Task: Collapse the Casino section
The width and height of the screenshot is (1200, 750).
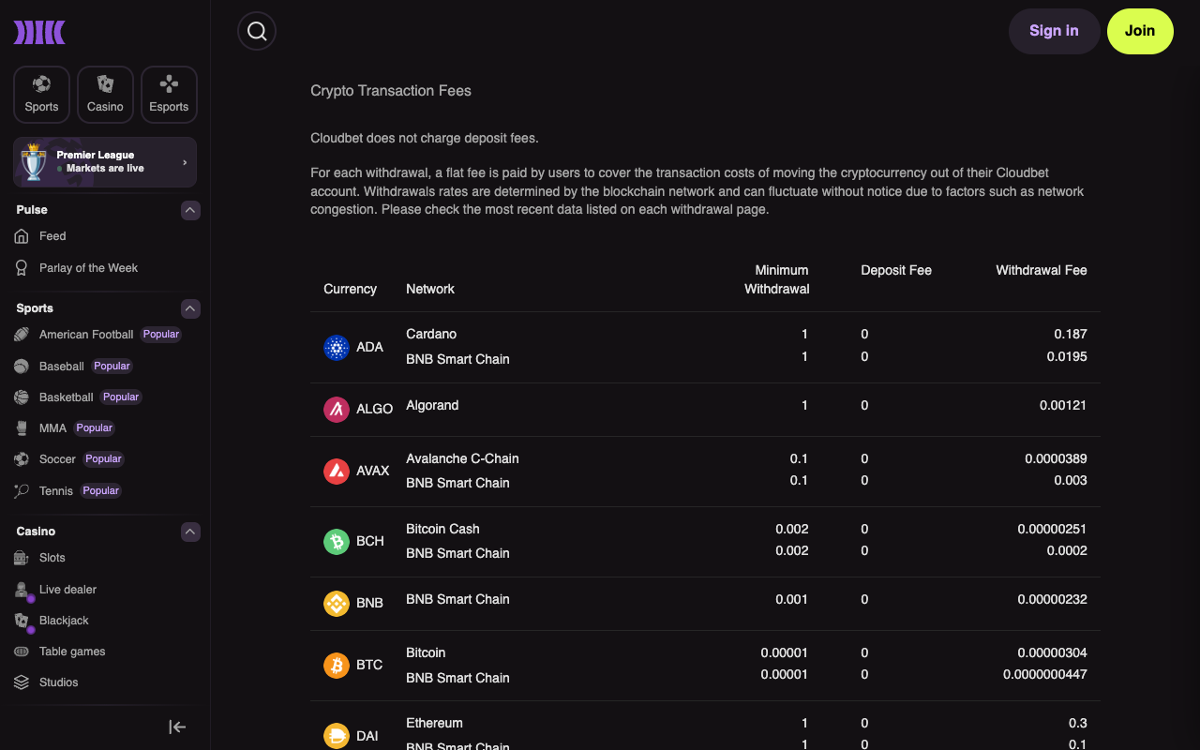Action: point(190,532)
